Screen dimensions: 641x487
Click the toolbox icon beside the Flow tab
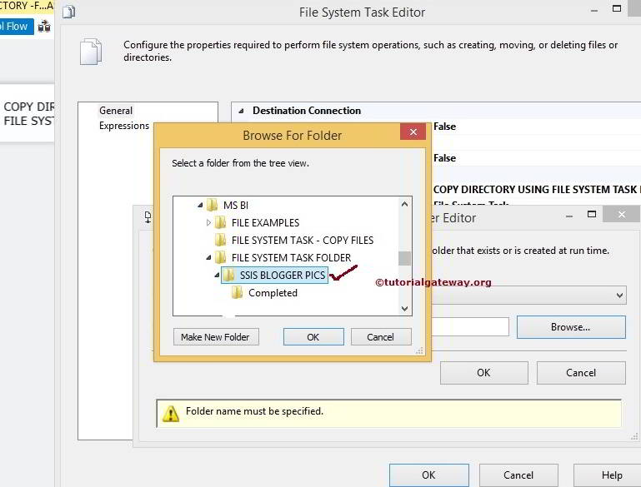44,27
